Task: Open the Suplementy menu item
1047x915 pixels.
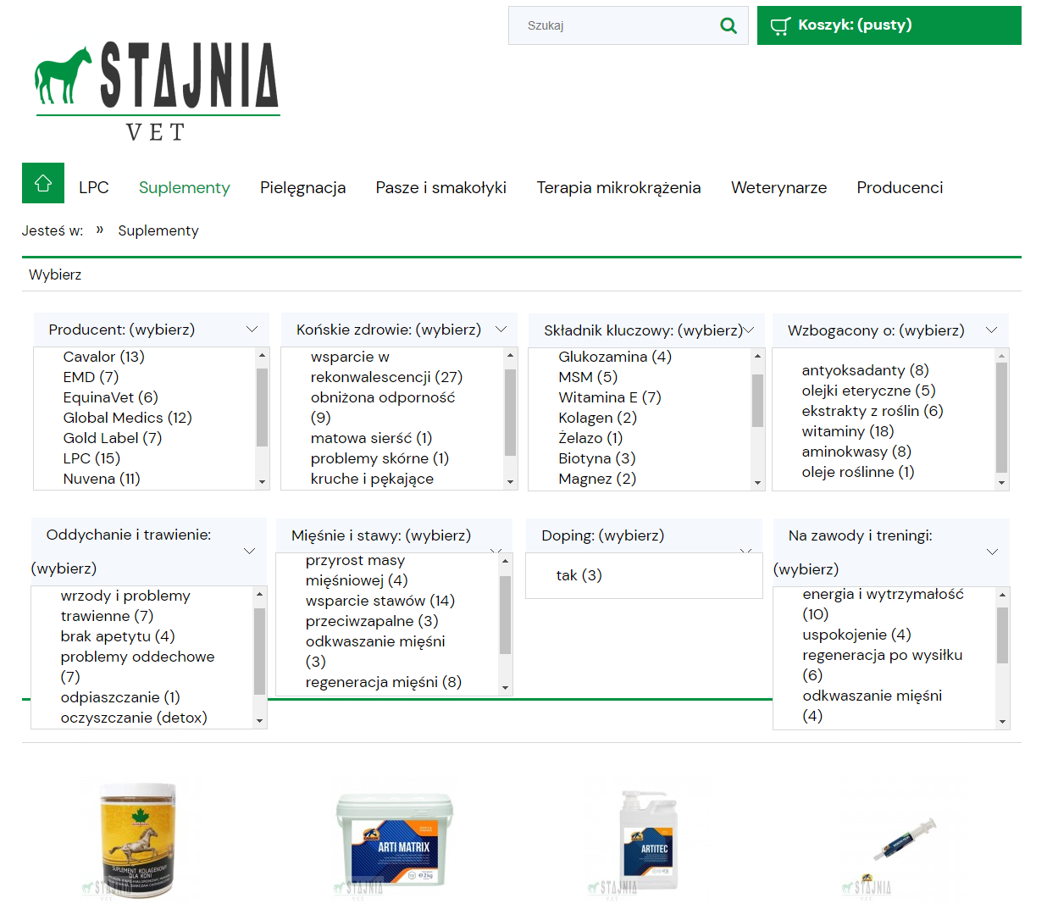Action: [x=185, y=187]
